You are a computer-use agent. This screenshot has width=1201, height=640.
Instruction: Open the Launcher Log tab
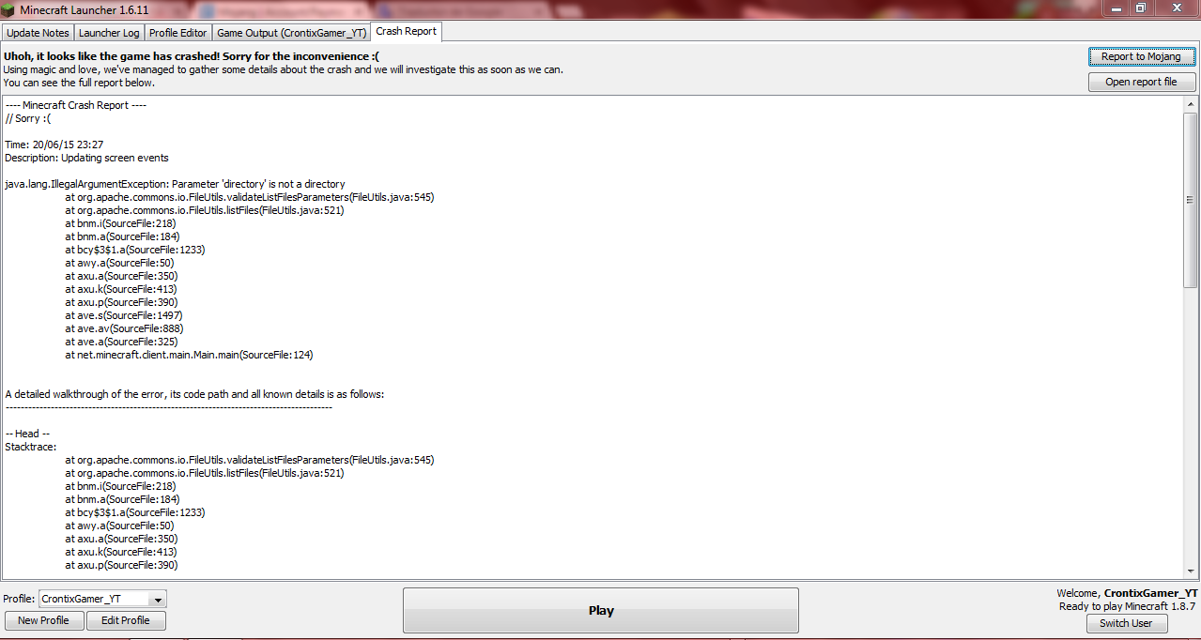click(109, 33)
